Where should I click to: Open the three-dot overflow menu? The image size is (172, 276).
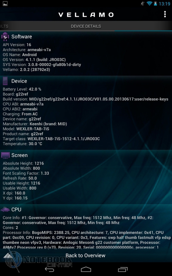pyautogui.click(x=165, y=14)
